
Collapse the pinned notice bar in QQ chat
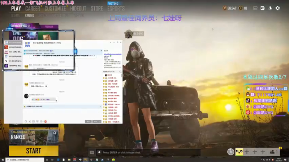point(101,106)
